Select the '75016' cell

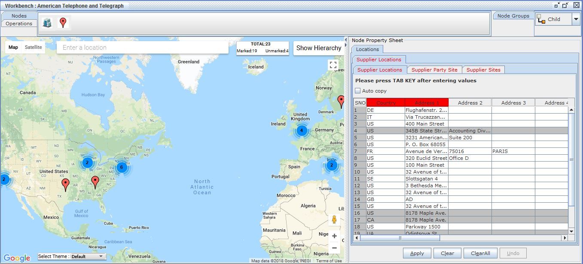pos(470,151)
